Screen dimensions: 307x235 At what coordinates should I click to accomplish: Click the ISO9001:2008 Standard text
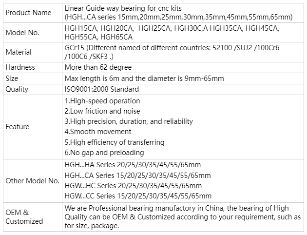pyautogui.click(x=102, y=89)
